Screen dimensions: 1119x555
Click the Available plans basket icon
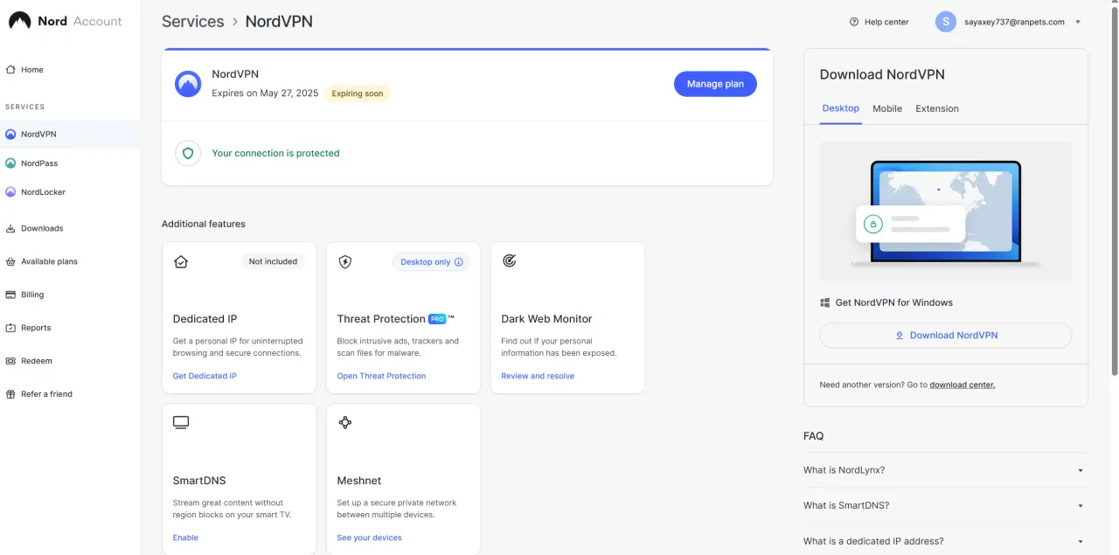pos(10,261)
